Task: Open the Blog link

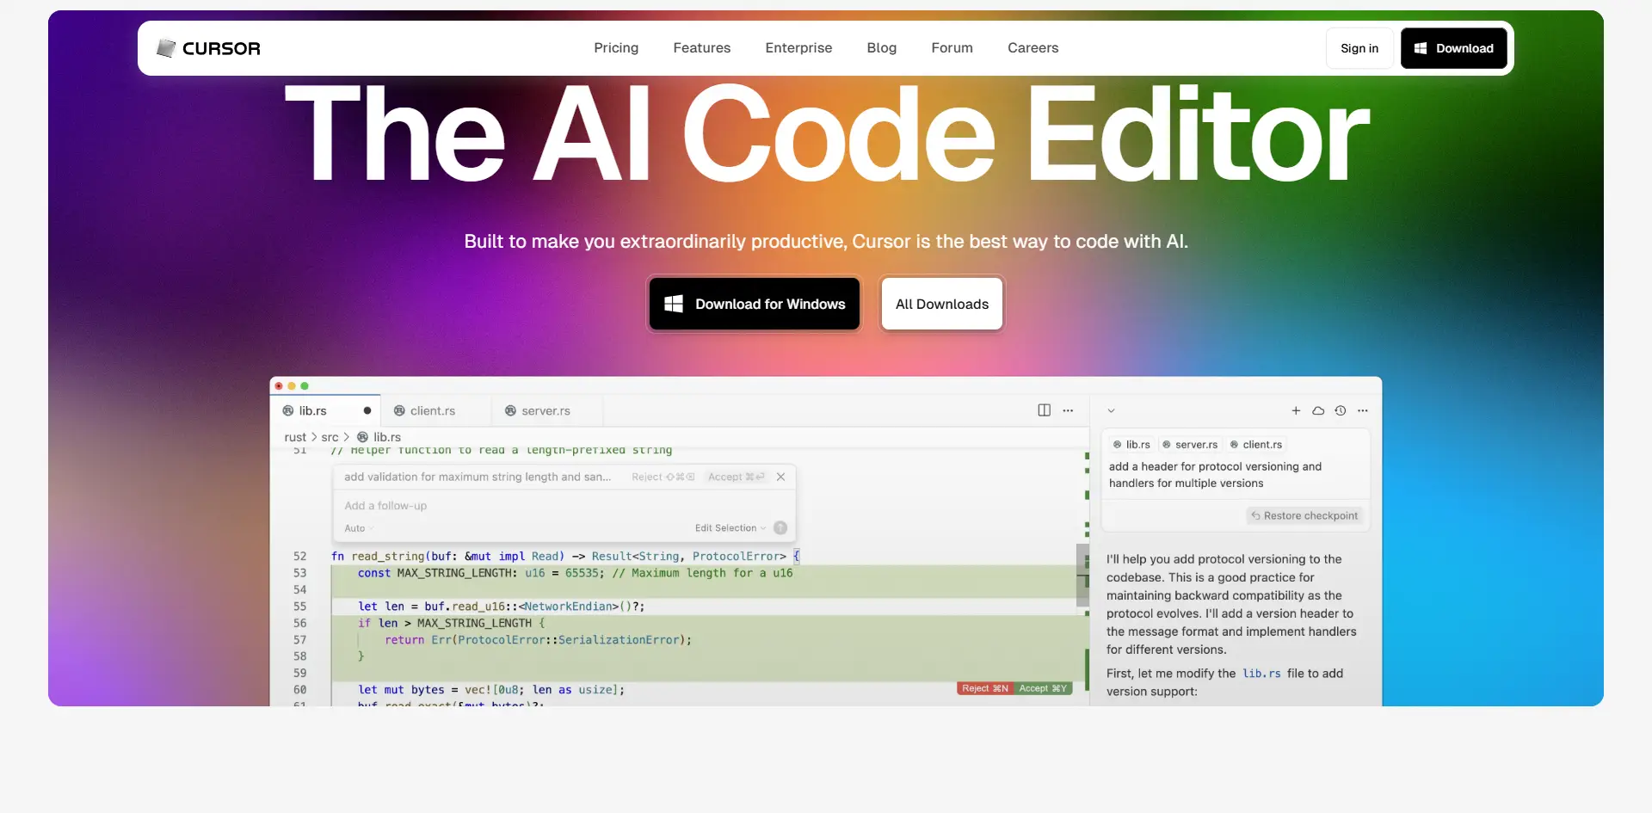Action: (882, 48)
